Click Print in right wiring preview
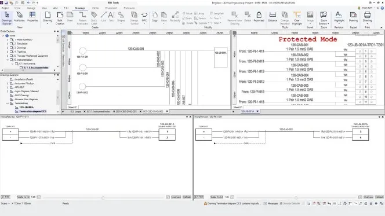The width and height of the screenshot is (385, 216). [199, 197]
